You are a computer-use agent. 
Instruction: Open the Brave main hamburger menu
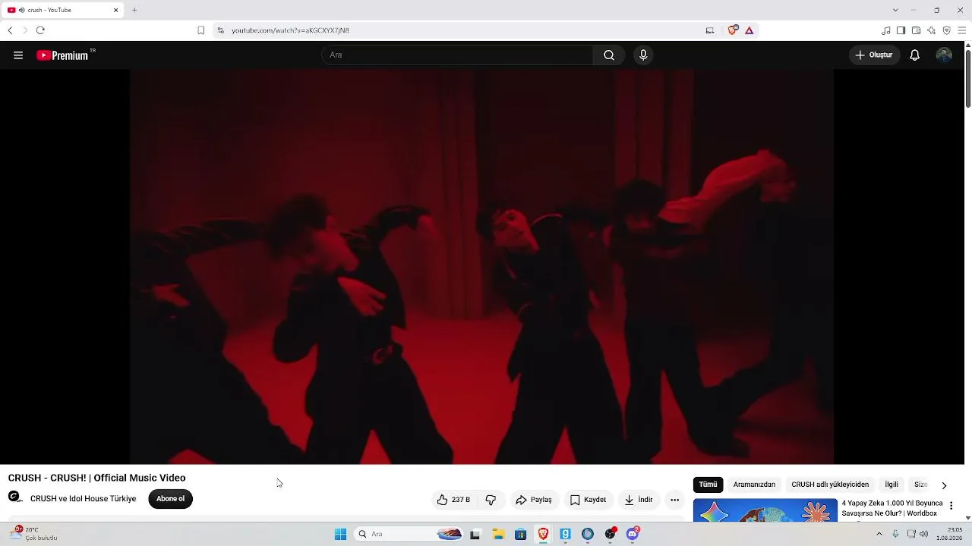click(x=962, y=30)
